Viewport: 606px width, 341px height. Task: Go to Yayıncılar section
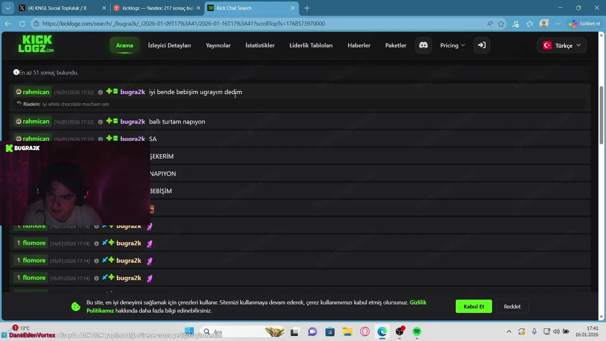point(218,45)
